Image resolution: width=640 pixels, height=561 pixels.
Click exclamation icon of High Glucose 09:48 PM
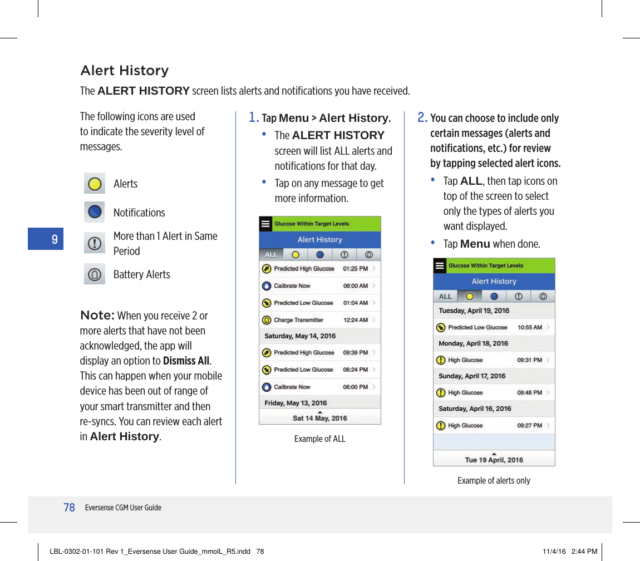point(441,393)
